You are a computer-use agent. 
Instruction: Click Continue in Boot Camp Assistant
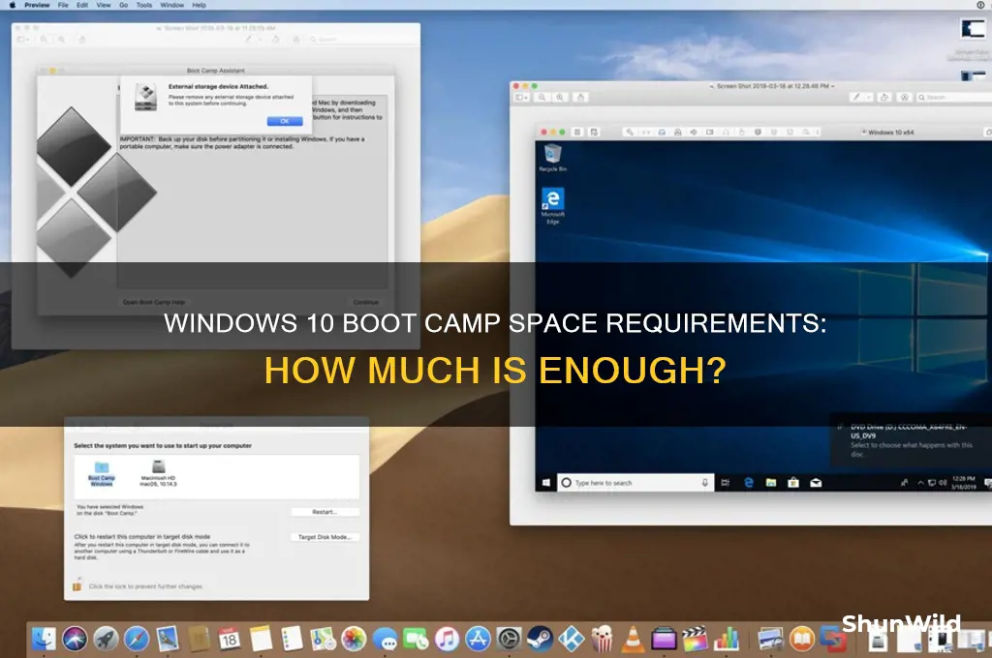365,302
